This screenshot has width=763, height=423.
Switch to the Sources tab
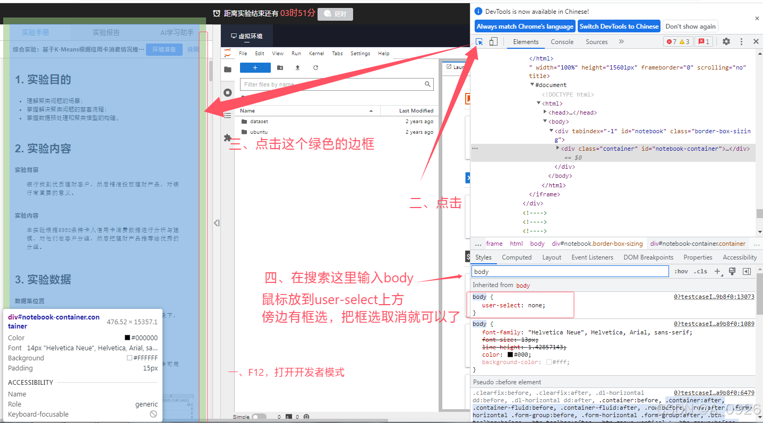click(x=597, y=42)
